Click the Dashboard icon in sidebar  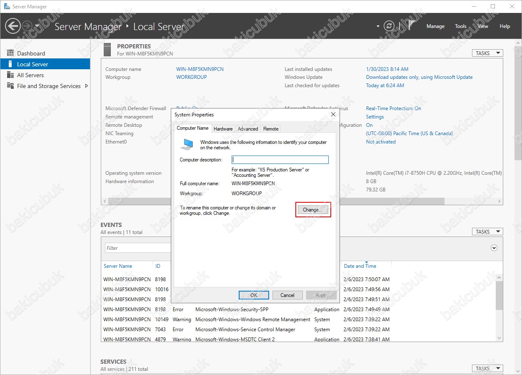tap(10, 53)
